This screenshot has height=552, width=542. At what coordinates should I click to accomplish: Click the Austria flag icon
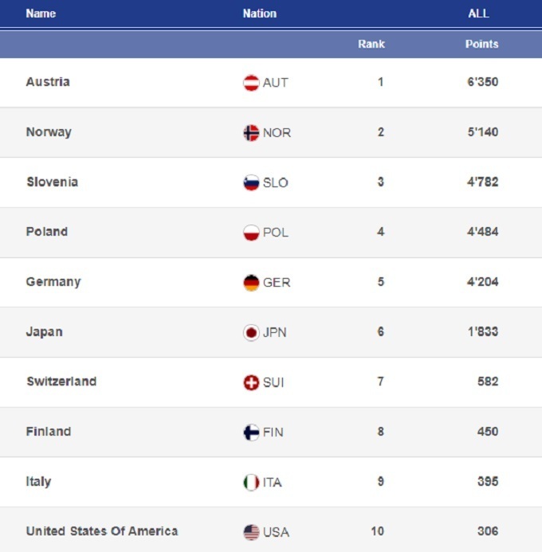tap(251, 83)
